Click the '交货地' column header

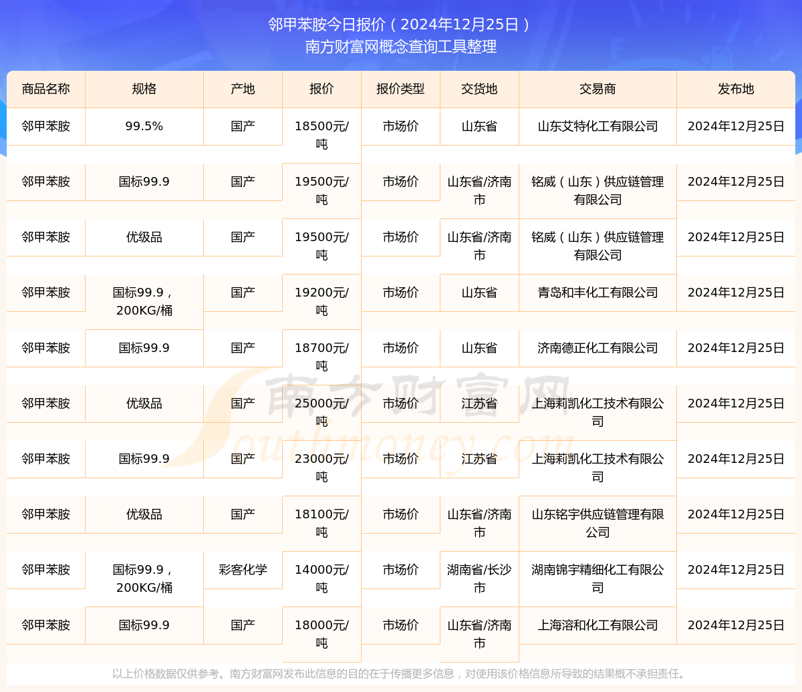point(479,89)
